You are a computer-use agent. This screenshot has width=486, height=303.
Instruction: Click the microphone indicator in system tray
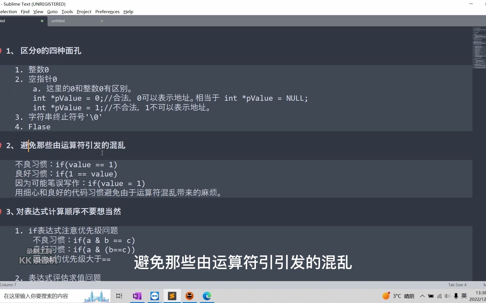pyautogui.click(x=456, y=296)
